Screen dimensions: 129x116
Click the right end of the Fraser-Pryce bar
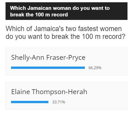coord(84,68)
